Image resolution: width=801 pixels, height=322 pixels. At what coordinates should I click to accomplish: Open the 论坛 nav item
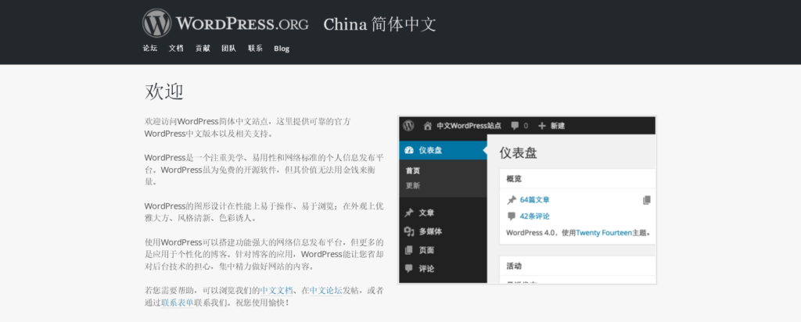tap(149, 48)
